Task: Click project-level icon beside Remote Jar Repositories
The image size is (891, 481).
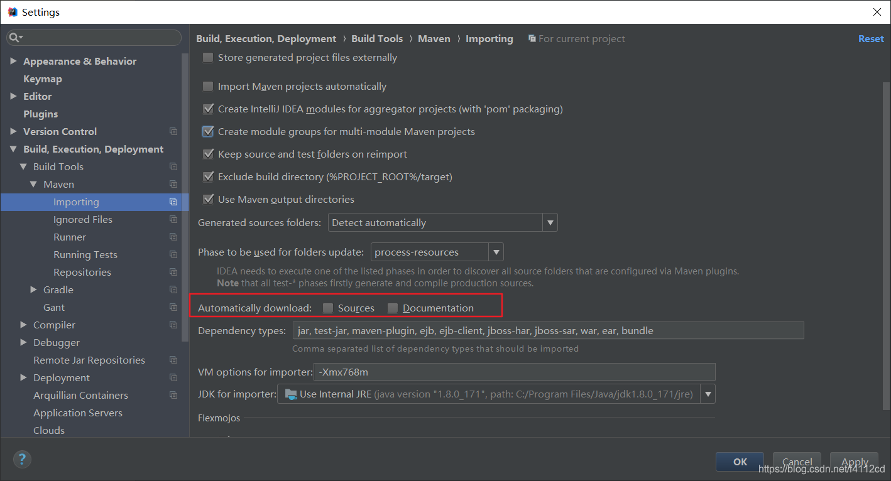Action: pyautogui.click(x=173, y=360)
